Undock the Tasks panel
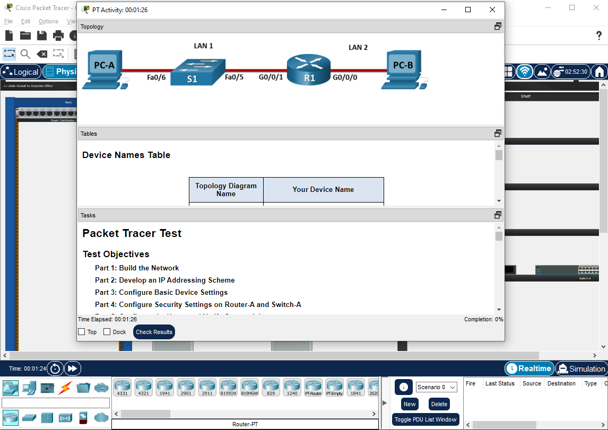Image resolution: width=608 pixels, height=430 pixels. (498, 215)
